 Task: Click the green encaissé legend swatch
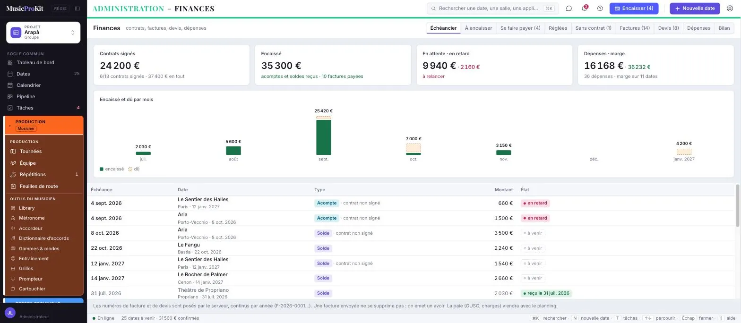click(102, 169)
